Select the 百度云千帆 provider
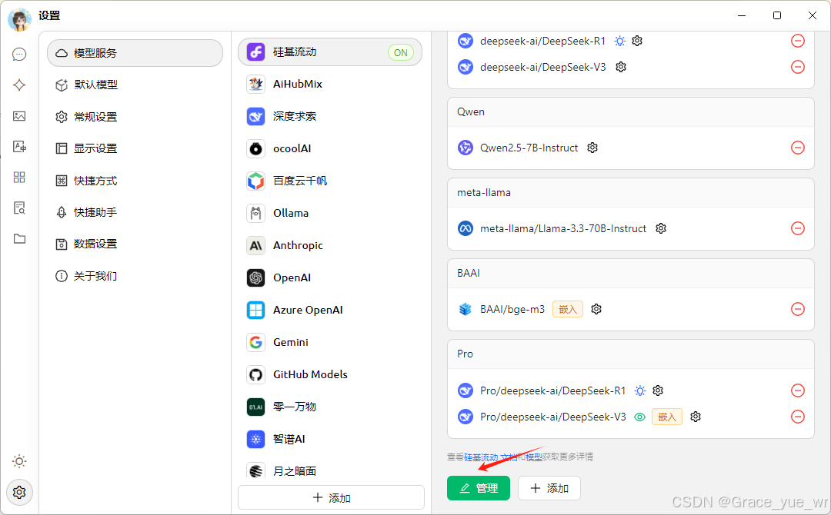 click(330, 181)
